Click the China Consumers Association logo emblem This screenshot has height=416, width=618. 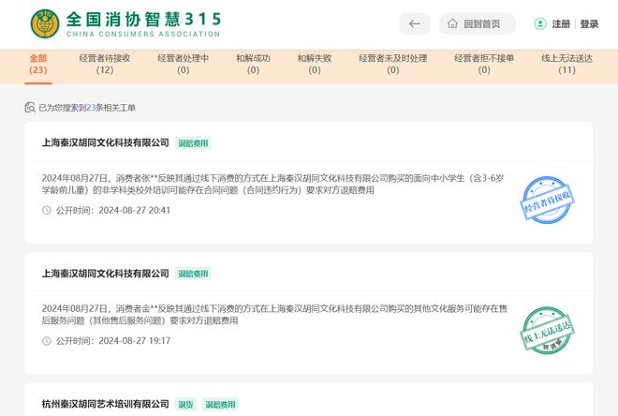click(x=45, y=23)
